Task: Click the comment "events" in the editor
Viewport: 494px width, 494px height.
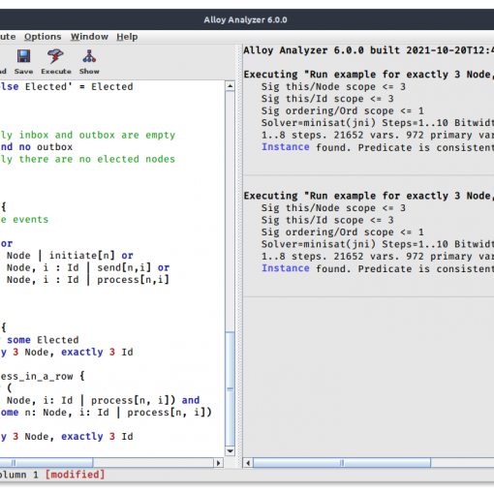Action: click(x=30, y=220)
